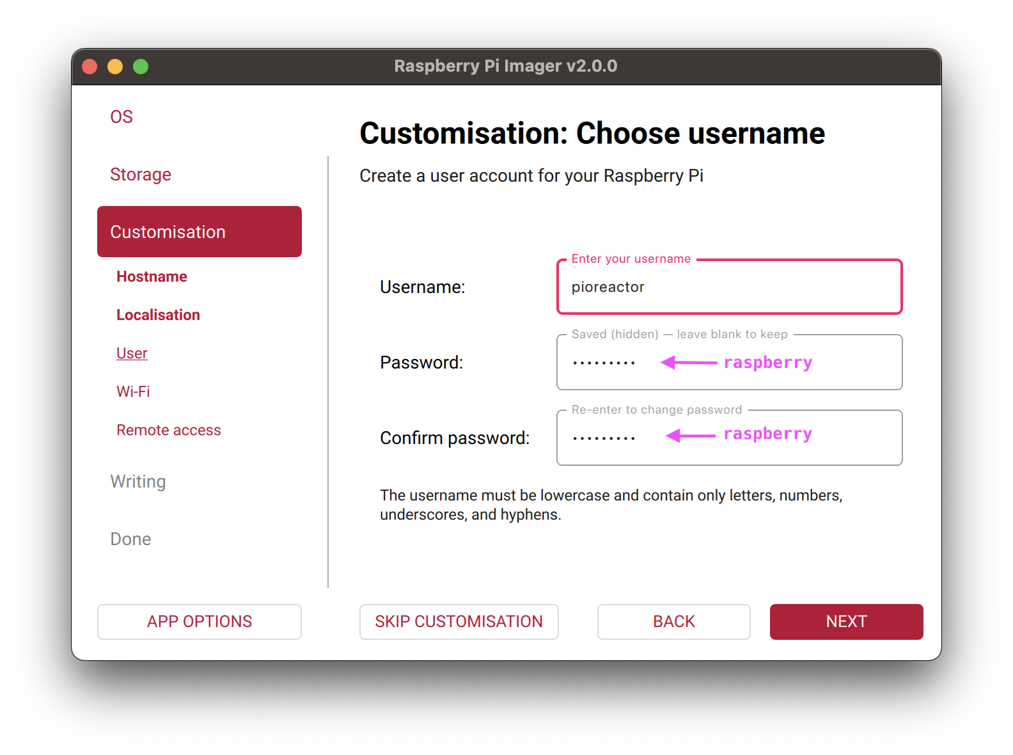Click the 'Create a user account' subtitle text

[531, 175]
